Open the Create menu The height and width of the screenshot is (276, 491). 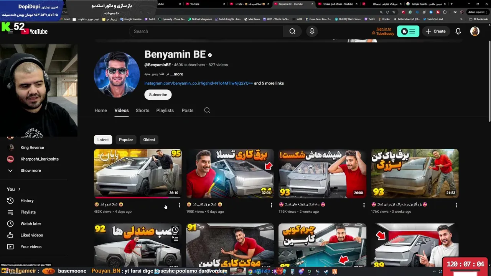click(x=436, y=31)
